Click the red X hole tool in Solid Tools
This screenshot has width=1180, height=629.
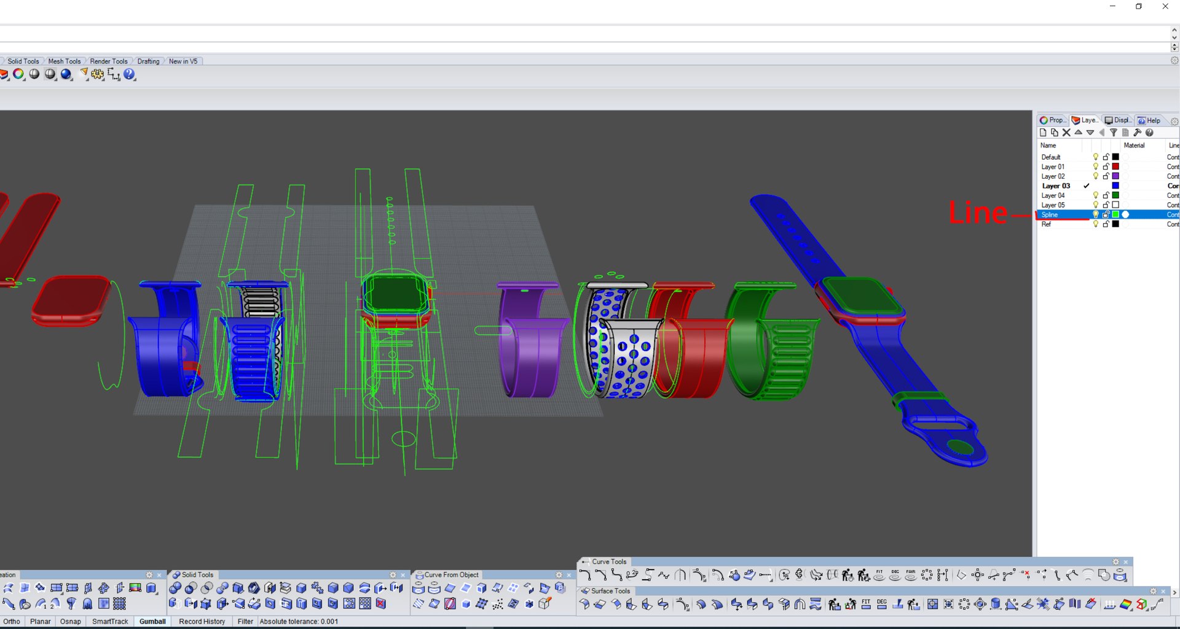pos(381,604)
